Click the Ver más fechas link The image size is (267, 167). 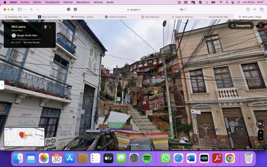[31, 42]
